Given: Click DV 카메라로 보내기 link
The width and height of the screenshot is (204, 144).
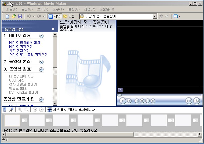Looking at the screenshot, I should (x=23, y=93).
